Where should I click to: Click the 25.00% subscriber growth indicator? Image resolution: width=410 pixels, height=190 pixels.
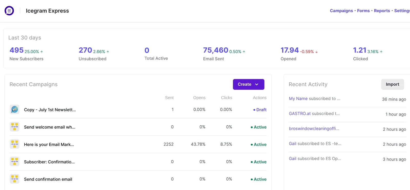click(x=34, y=52)
